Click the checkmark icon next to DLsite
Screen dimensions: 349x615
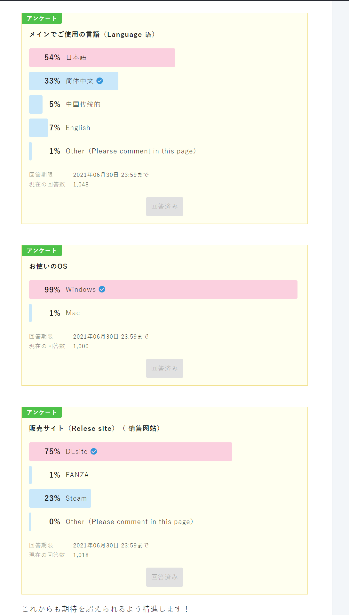94,452
